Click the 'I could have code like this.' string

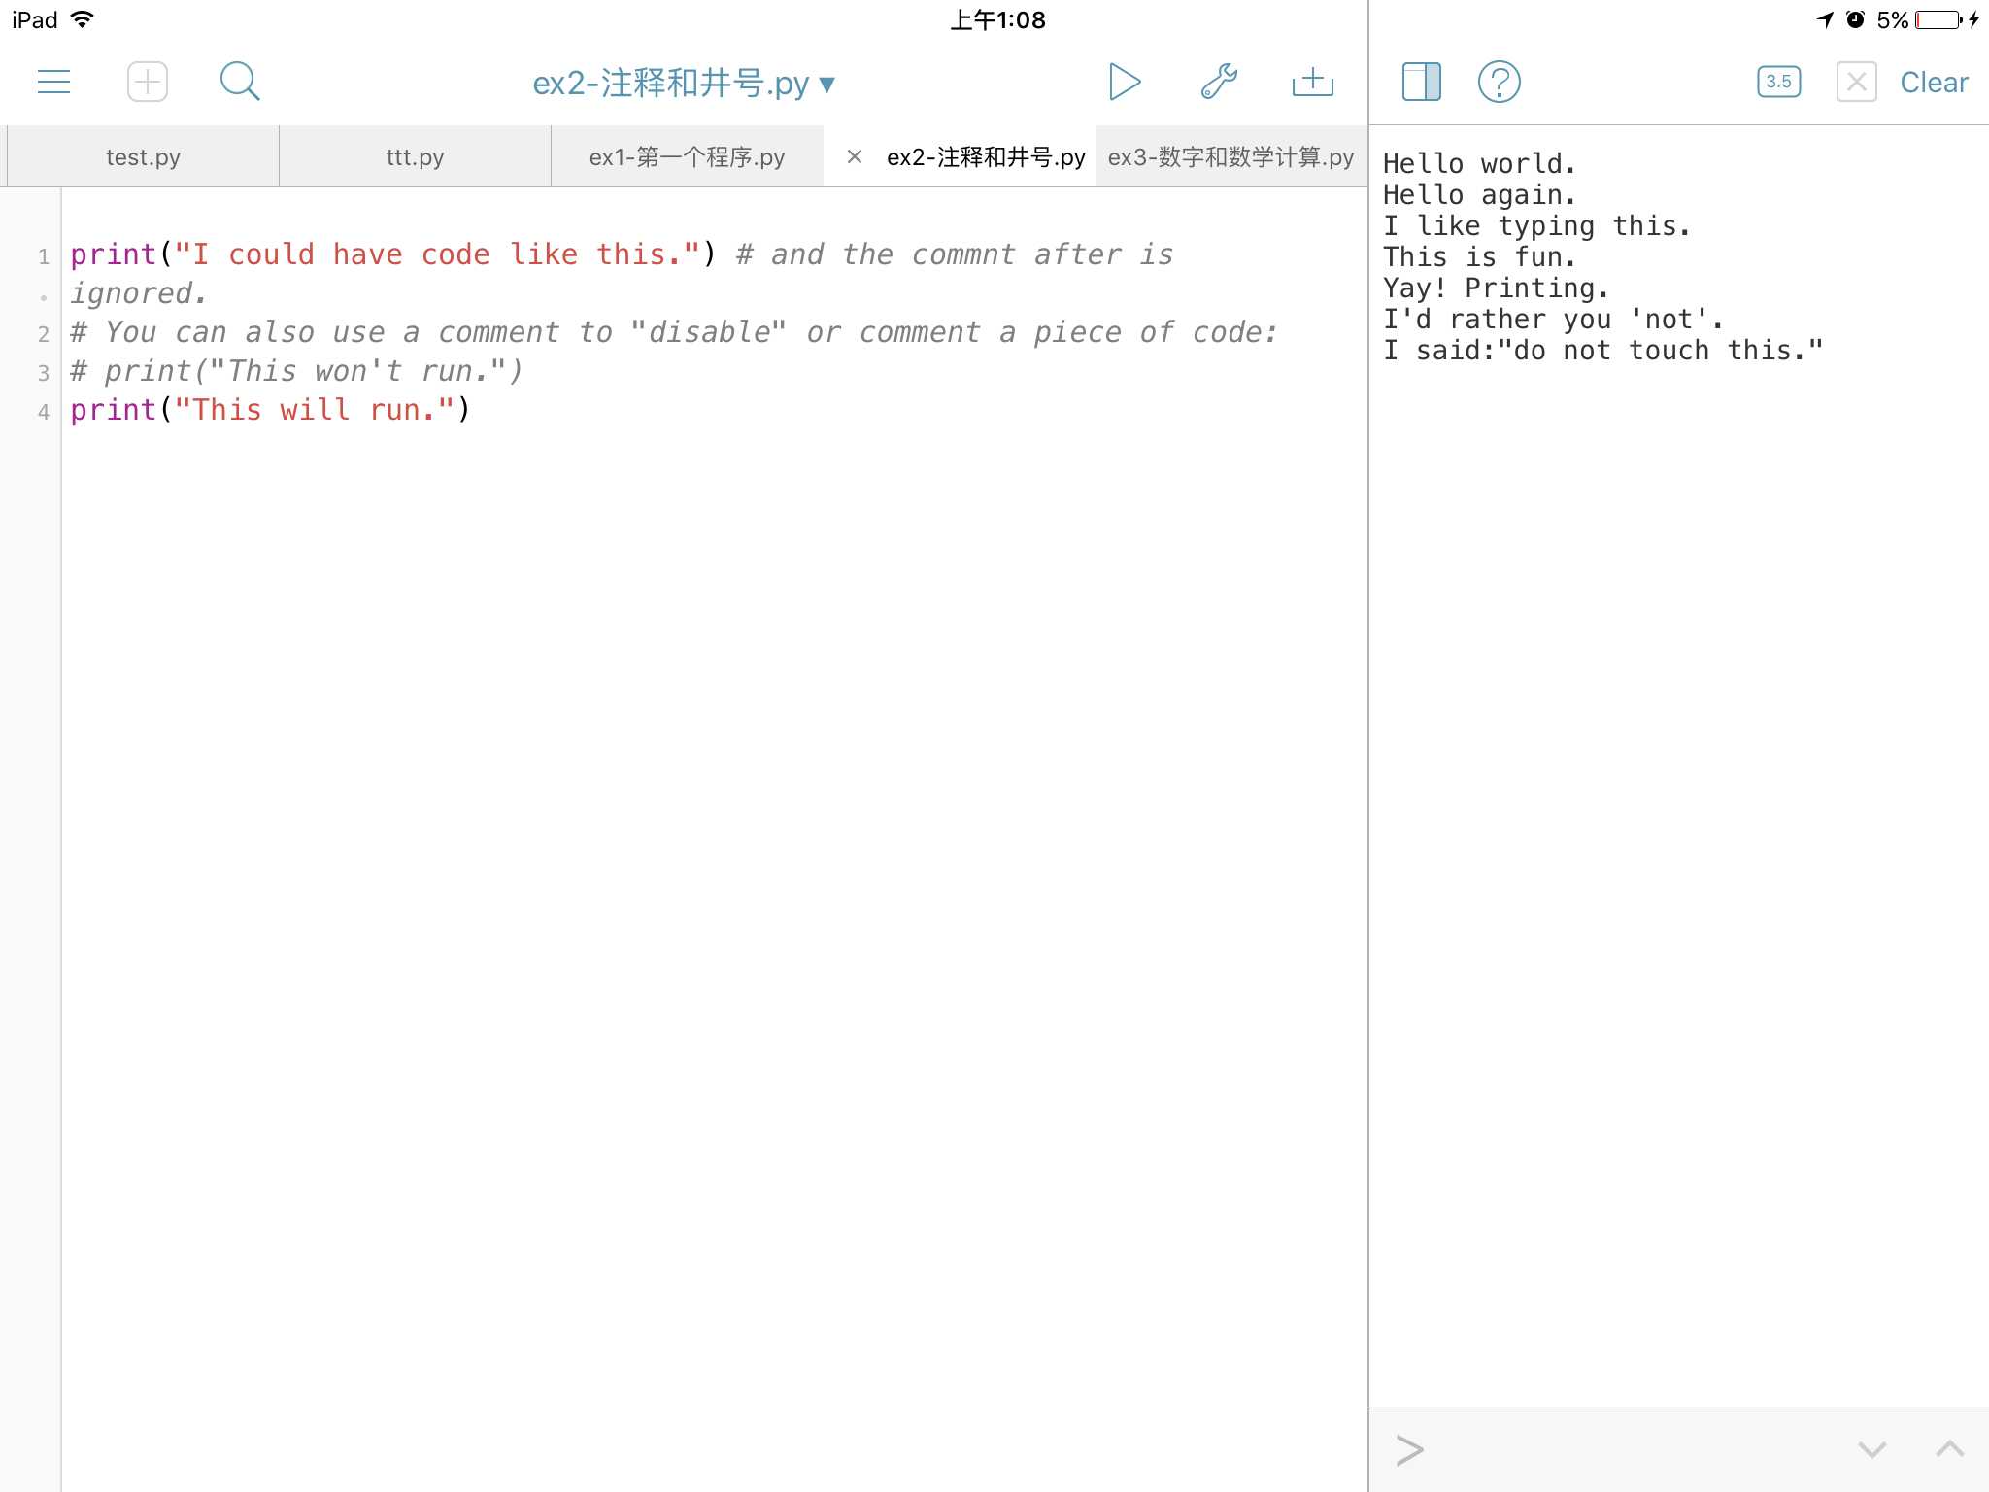(437, 254)
